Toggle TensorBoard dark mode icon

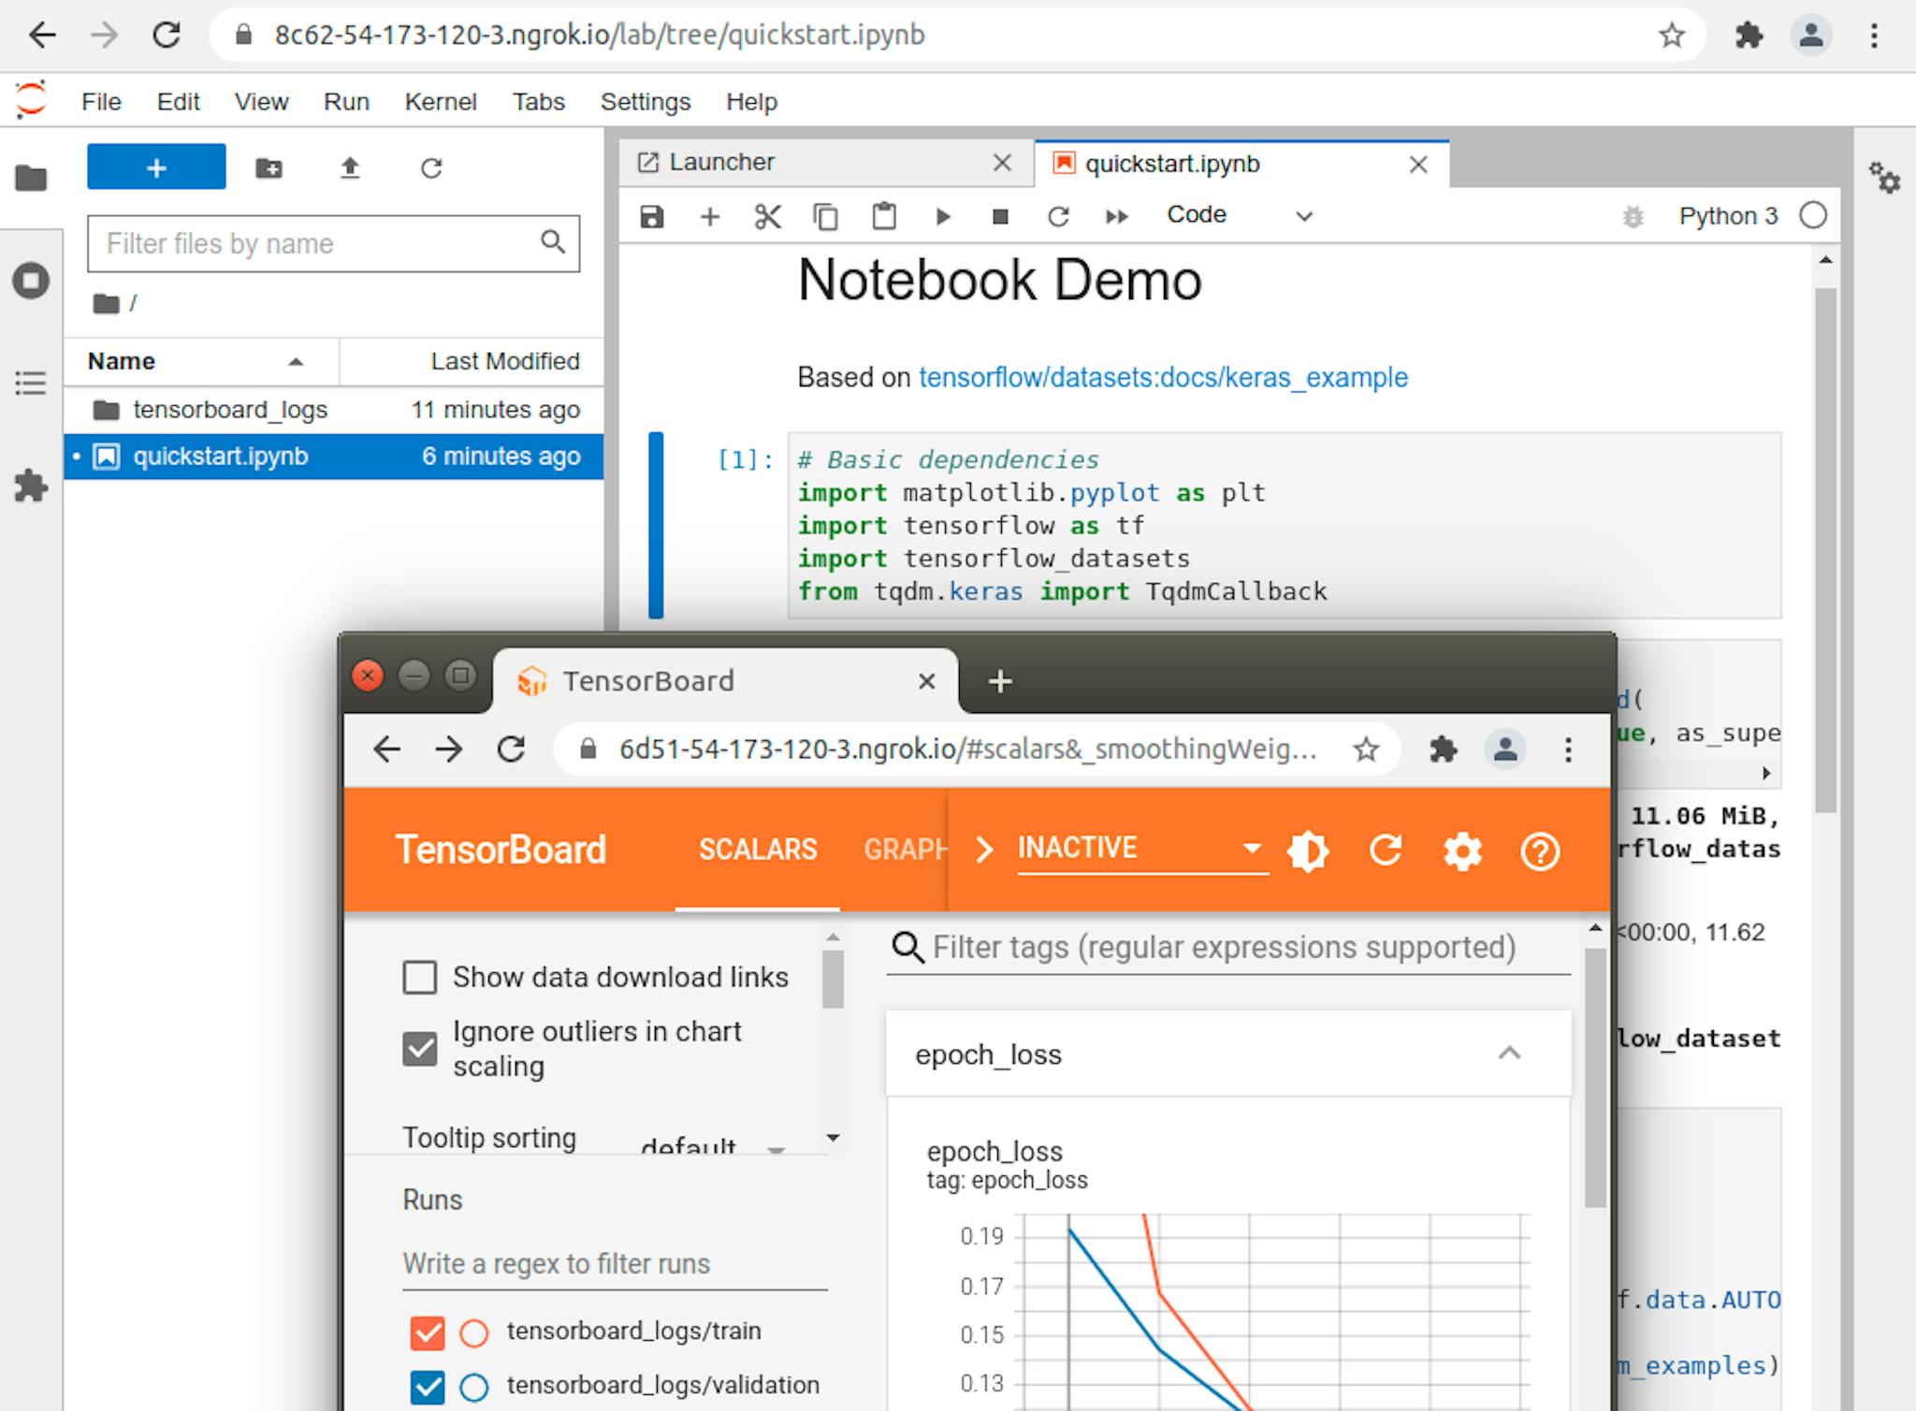pyautogui.click(x=1308, y=851)
